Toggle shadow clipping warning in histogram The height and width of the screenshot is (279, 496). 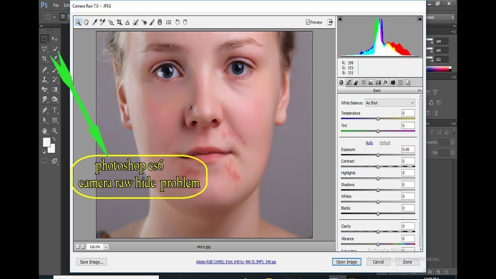tap(340, 19)
